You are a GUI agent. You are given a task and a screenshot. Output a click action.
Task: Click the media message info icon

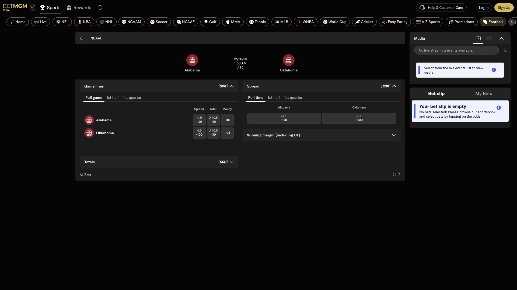494,70
